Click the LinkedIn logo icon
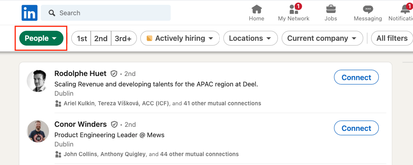 point(29,13)
